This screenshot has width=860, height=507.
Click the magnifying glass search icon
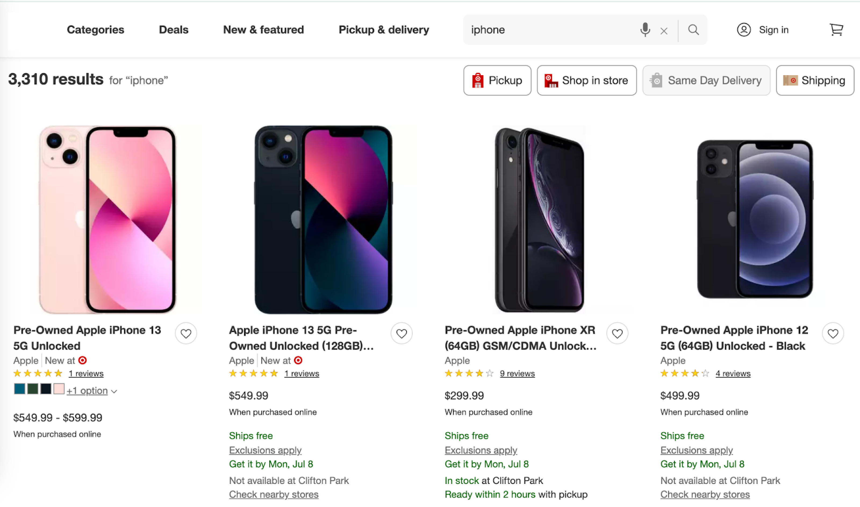[x=693, y=30]
